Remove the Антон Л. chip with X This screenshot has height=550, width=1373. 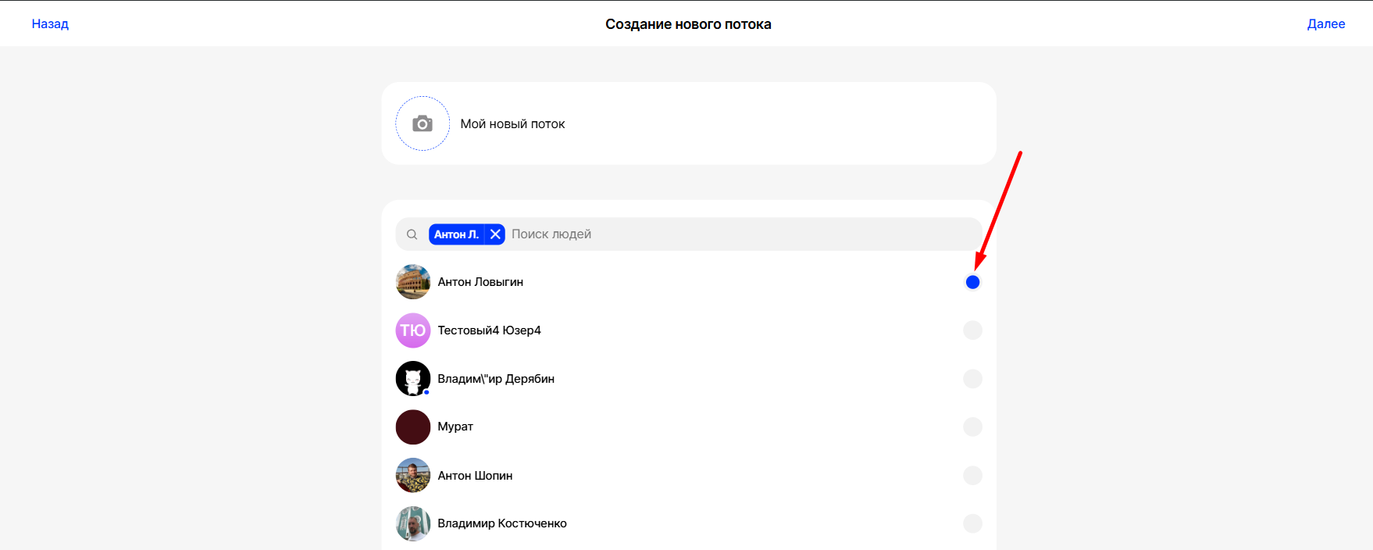(x=495, y=234)
